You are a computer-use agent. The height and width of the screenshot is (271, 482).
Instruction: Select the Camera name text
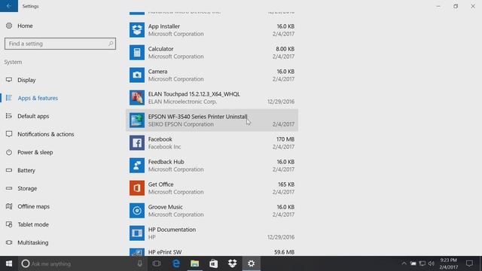pyautogui.click(x=157, y=72)
